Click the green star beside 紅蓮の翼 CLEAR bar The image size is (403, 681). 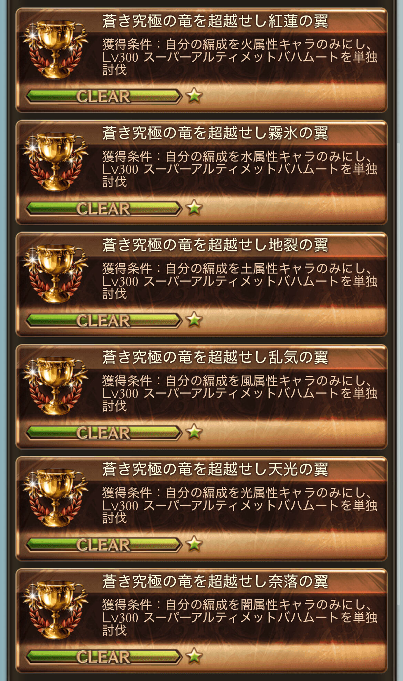pos(194,95)
